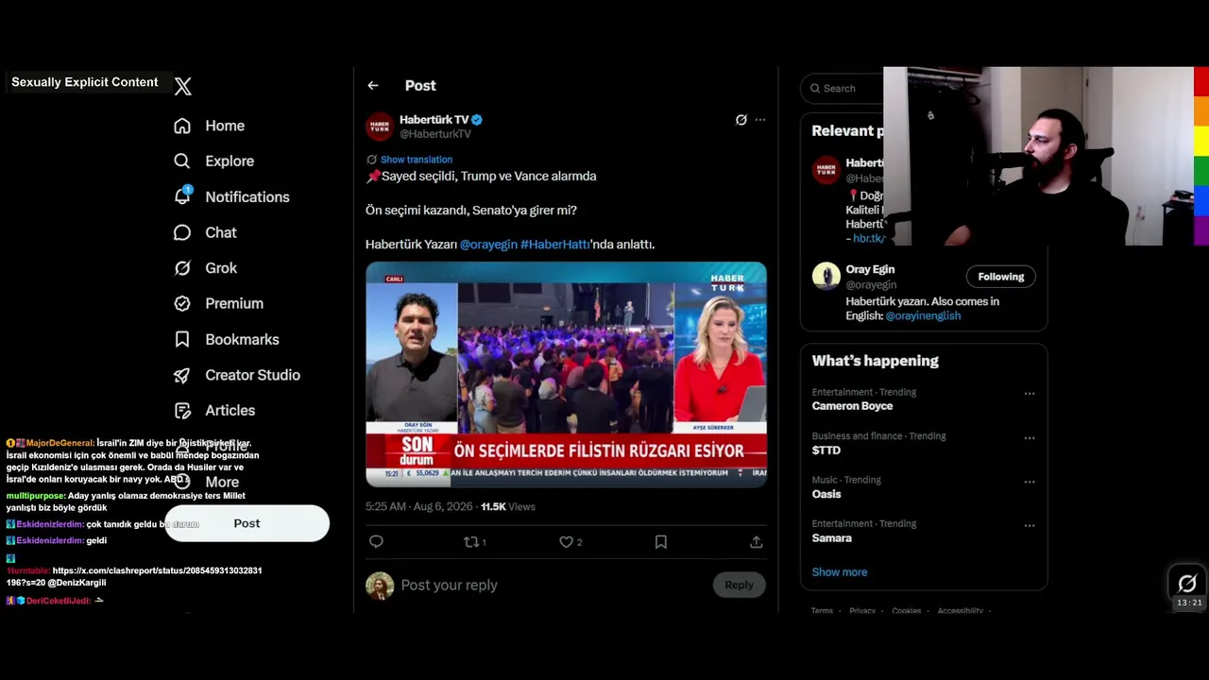Click the MajorDeGeneral username in chat

pyautogui.click(x=60, y=443)
